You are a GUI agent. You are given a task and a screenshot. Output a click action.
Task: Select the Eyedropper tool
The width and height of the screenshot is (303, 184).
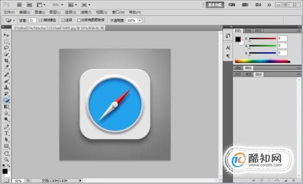click(x=6, y=67)
